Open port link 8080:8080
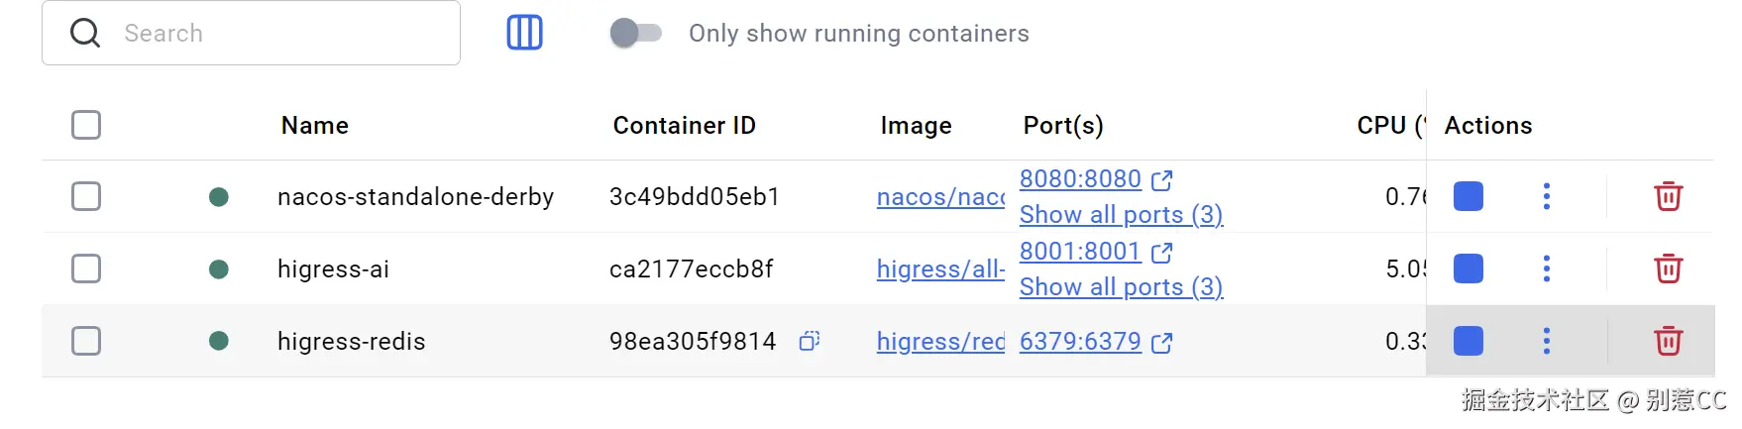This screenshot has width=1742, height=429. coord(1080,179)
